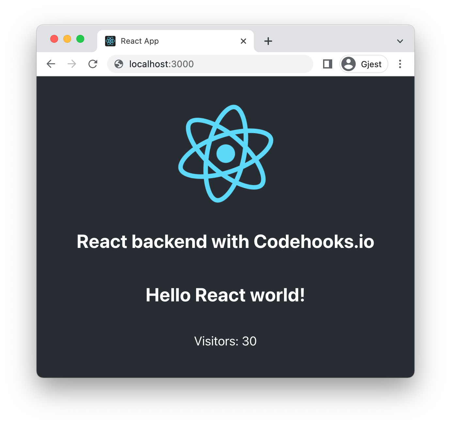The image size is (451, 426).
Task: Open Chrome three-dot menu
Action: (x=400, y=64)
